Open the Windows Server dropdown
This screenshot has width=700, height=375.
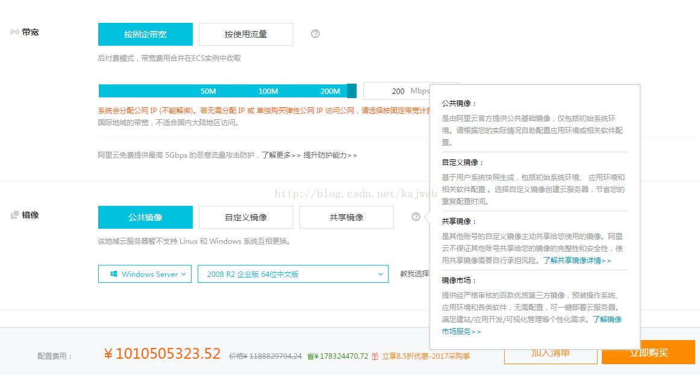coord(145,274)
